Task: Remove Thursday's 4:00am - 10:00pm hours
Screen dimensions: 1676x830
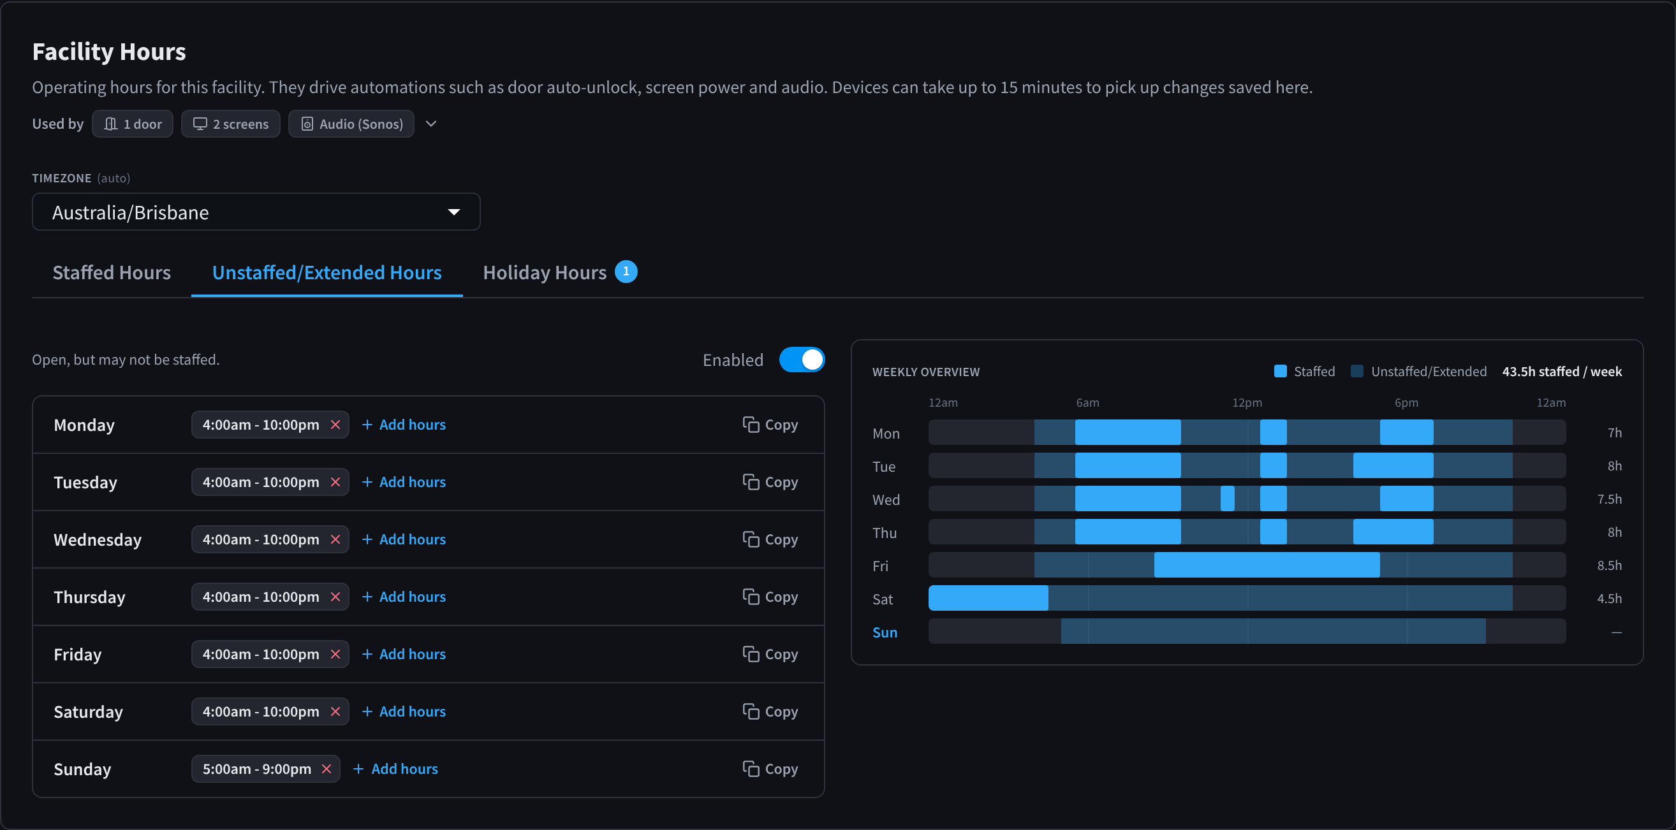Action: (x=335, y=597)
